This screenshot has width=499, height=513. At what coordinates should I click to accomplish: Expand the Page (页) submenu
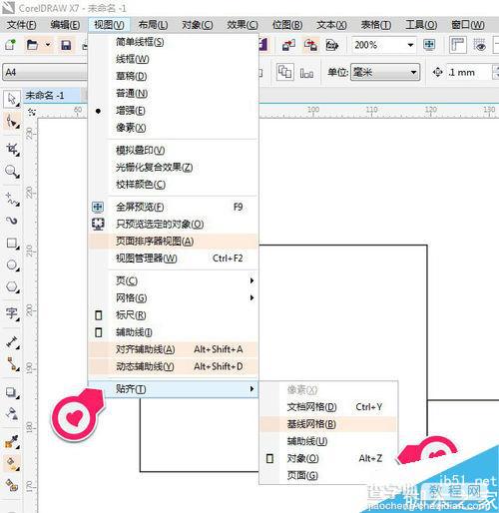coord(173,280)
